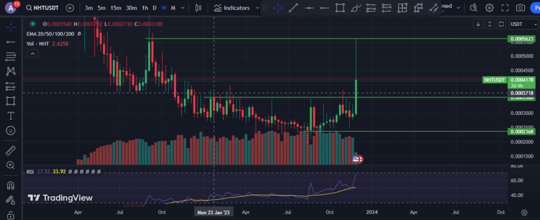Select Fib retracement tool in floating toolbar
Image resolution: width=540 pixels, height=220 pixels.
(371, 8)
